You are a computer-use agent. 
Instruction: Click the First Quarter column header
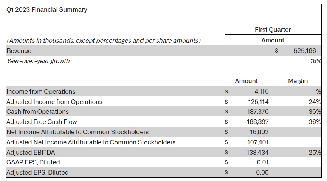tap(273, 29)
